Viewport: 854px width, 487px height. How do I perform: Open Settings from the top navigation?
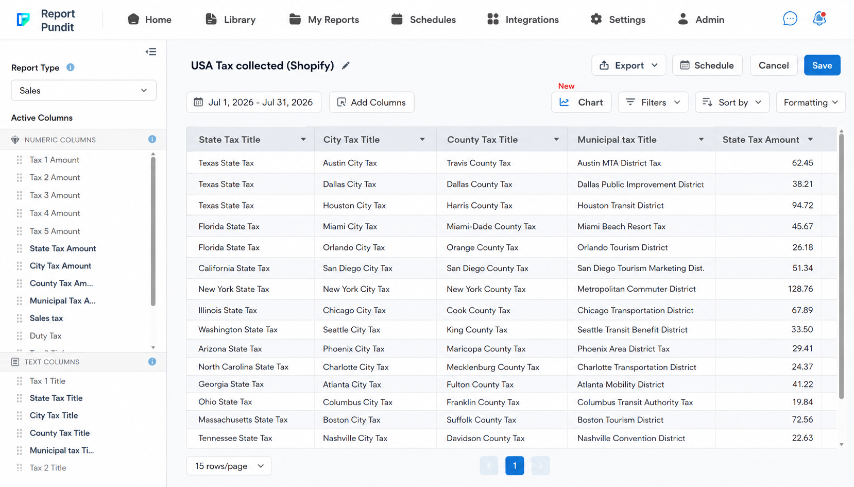[618, 20]
